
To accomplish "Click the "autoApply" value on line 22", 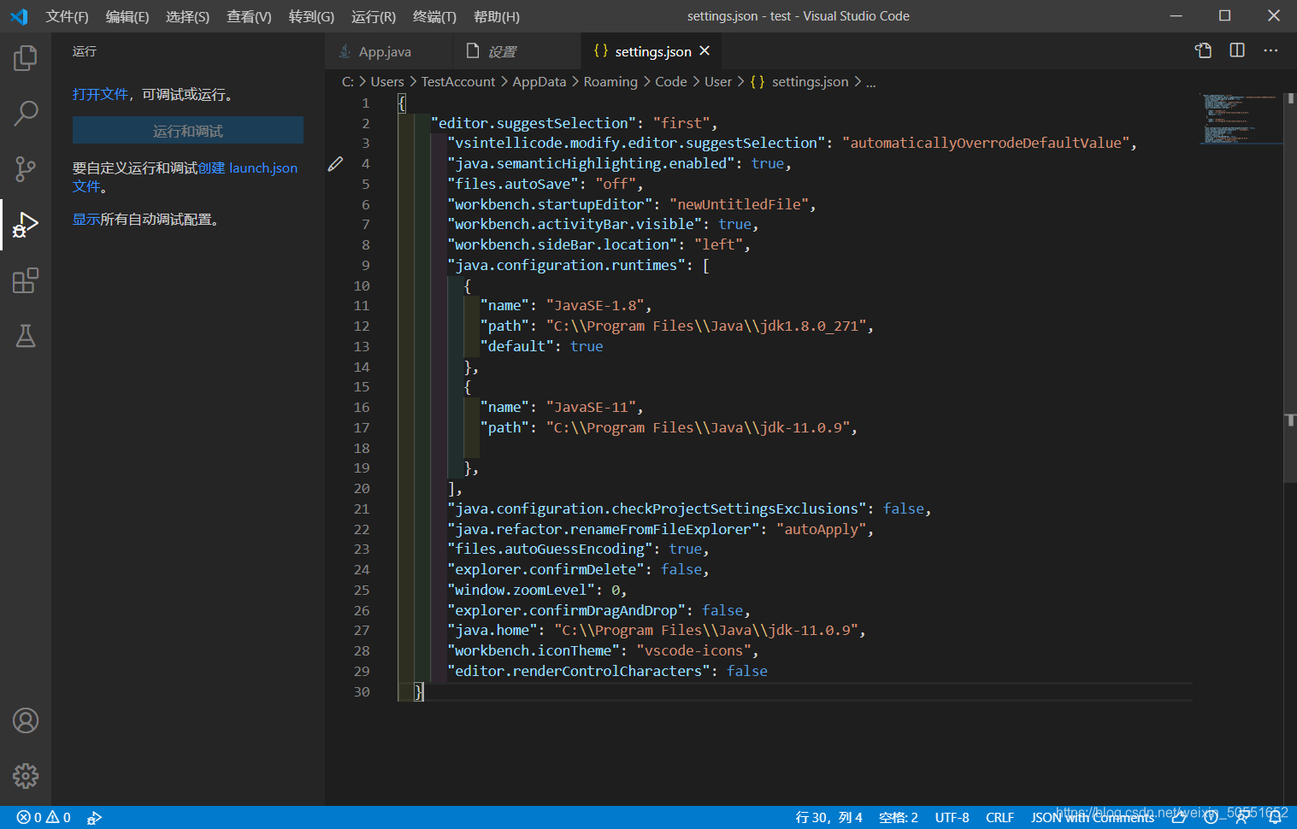I will tap(822, 529).
